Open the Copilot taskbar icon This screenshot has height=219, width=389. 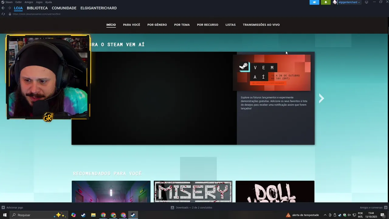point(73,215)
